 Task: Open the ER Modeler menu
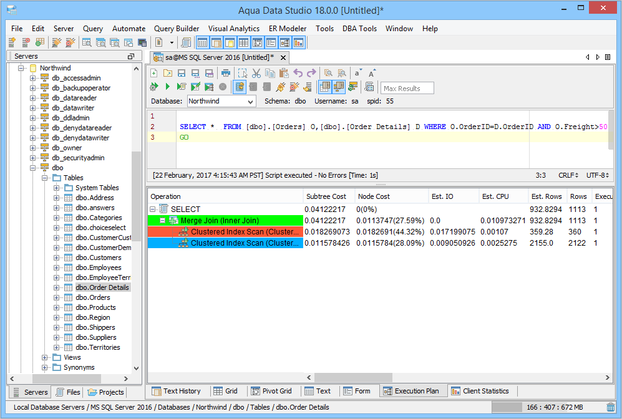pos(288,29)
